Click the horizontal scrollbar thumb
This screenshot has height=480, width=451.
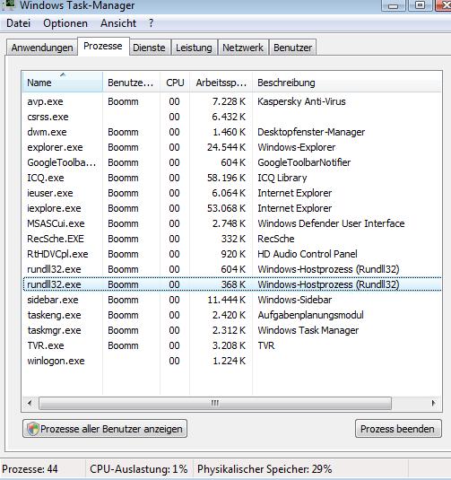pyautogui.click(x=215, y=403)
